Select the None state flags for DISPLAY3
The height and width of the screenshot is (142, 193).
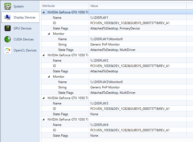pos(94,114)
